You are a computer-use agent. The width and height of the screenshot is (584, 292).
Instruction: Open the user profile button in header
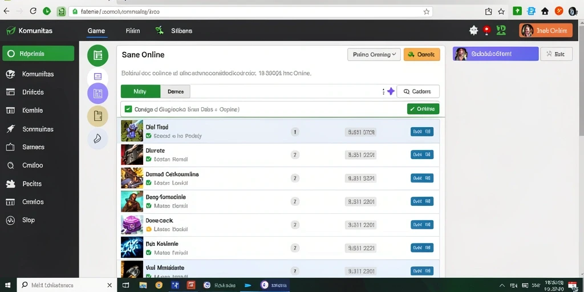(x=546, y=31)
